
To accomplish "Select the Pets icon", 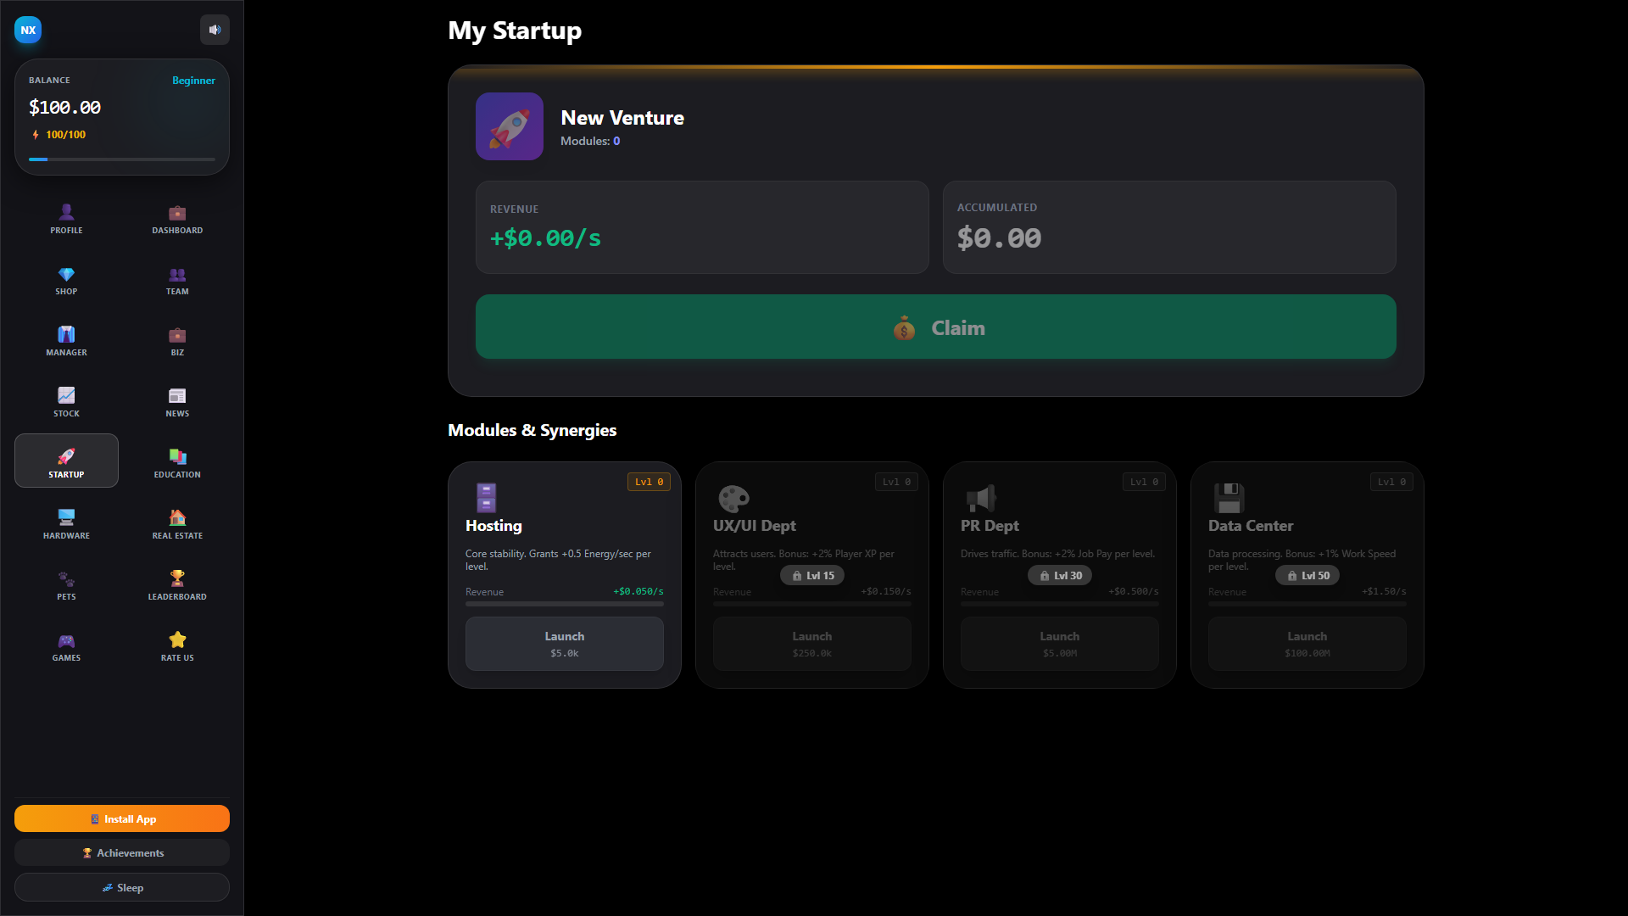I will coord(66,584).
